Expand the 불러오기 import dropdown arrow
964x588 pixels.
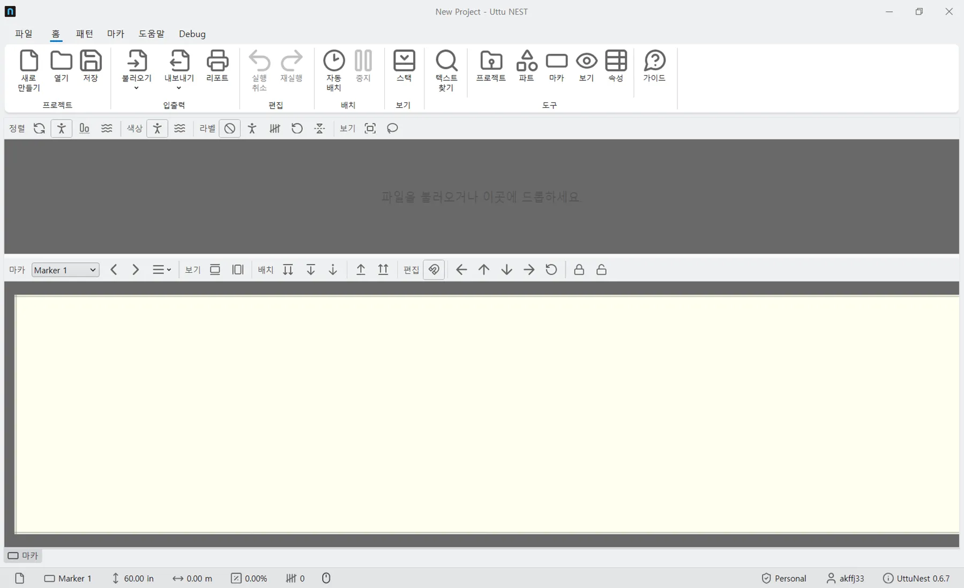(136, 88)
